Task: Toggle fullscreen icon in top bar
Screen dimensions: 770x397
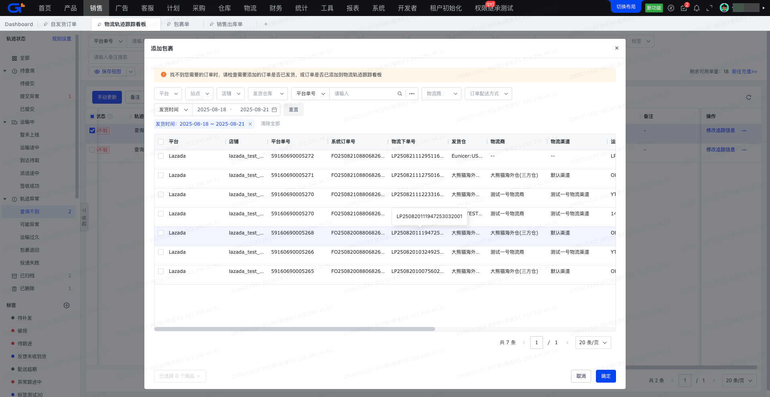Action: tap(709, 8)
